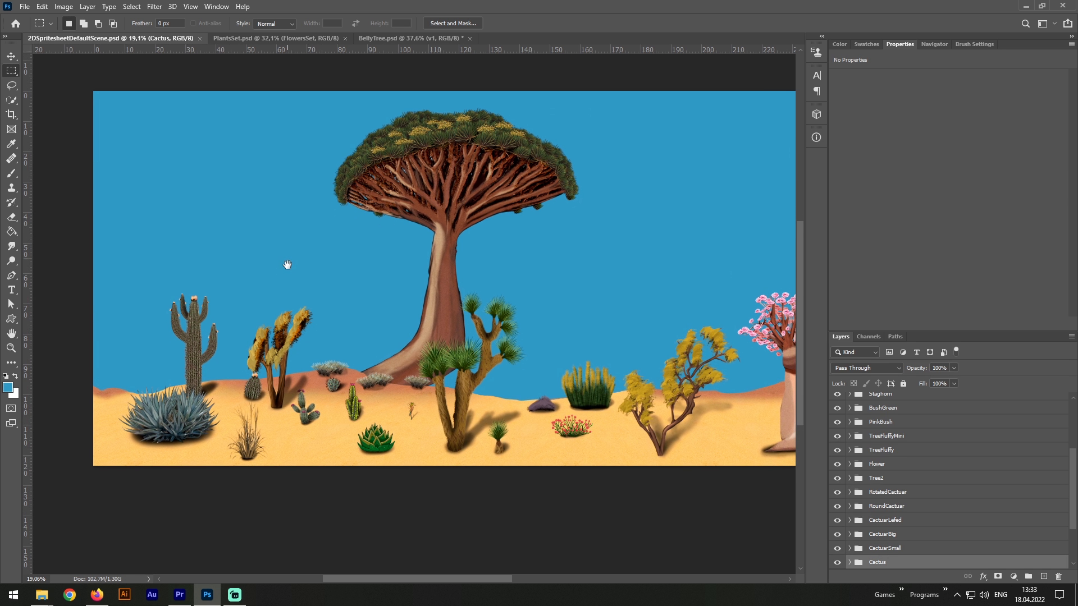
Task: Open the Opacity slider dropdown arrow
Action: [954, 368]
